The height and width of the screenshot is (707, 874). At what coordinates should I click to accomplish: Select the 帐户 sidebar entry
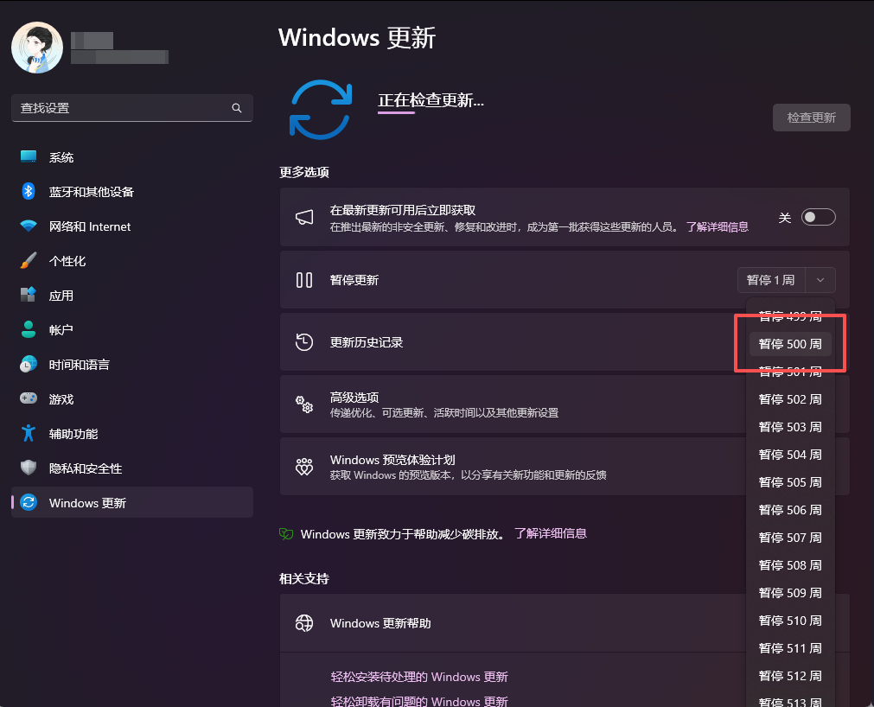tap(61, 329)
